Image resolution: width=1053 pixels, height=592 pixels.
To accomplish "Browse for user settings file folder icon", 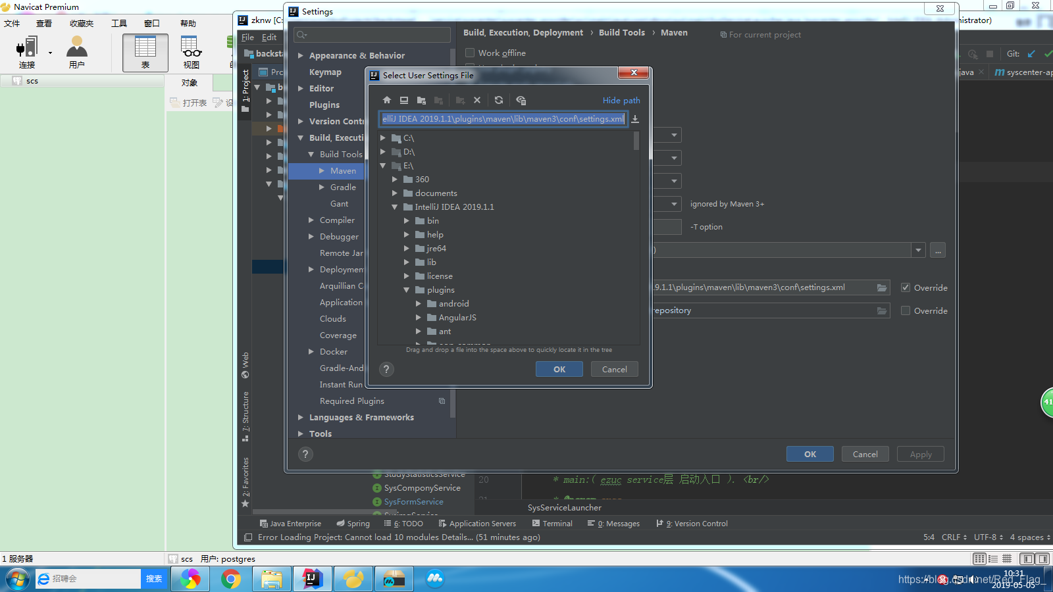I will (x=882, y=287).
